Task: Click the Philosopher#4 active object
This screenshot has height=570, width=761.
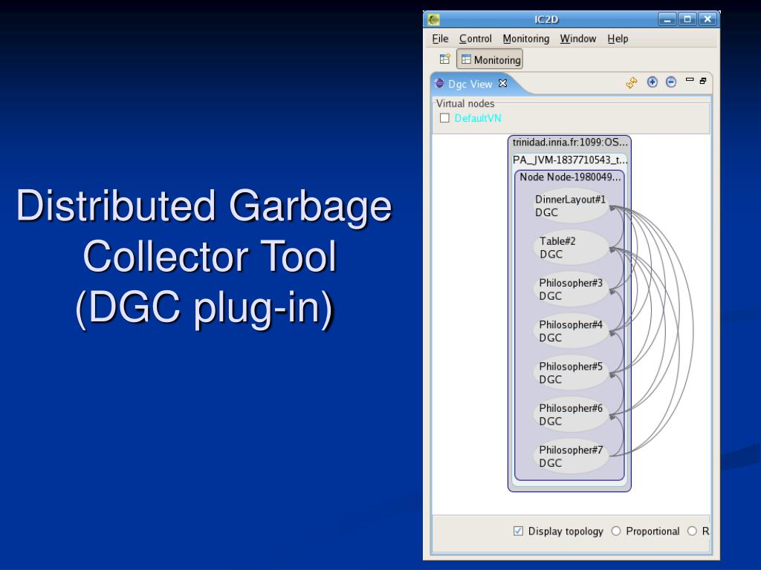Action: pos(570,330)
